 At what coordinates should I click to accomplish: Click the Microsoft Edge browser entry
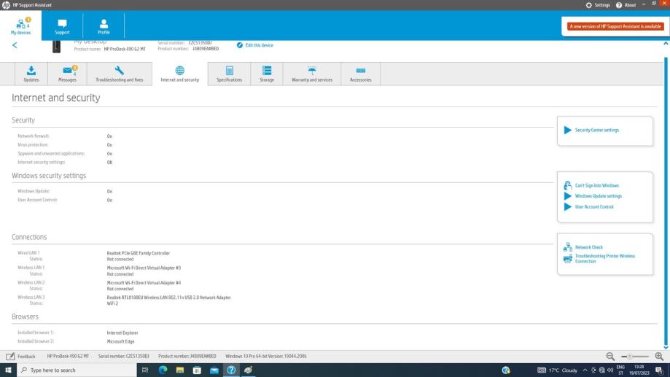pos(120,341)
